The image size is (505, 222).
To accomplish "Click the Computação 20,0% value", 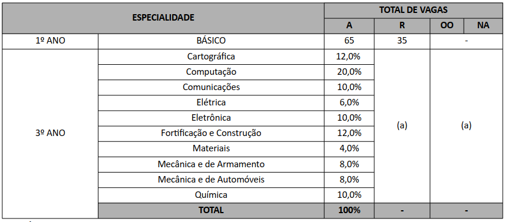I will click(349, 72).
